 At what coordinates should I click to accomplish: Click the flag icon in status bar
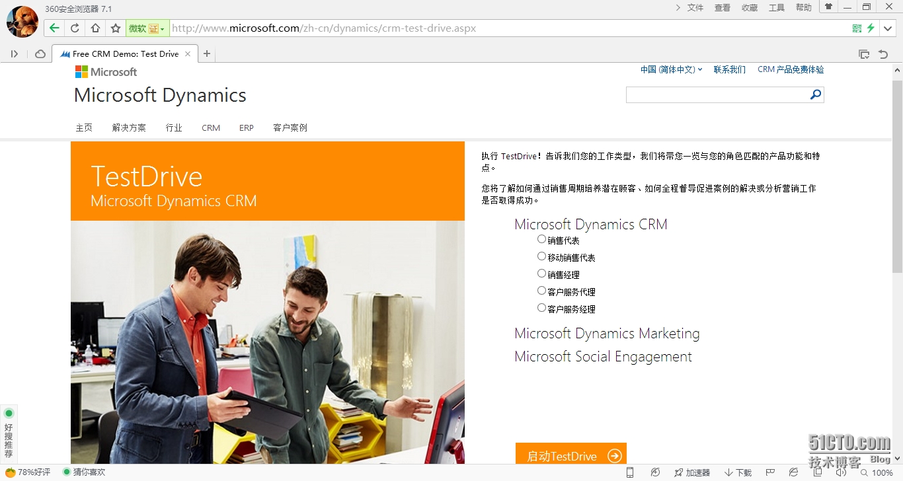tap(770, 472)
